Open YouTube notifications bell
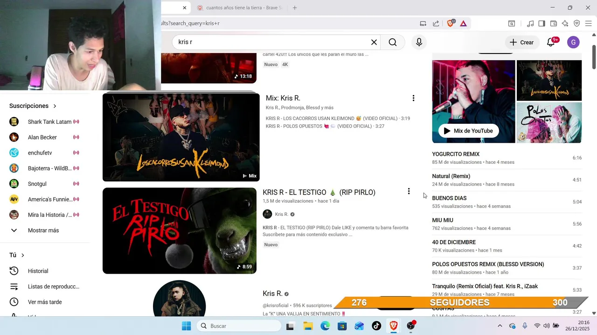Screen dimensions: 597x335 [x=552, y=42]
